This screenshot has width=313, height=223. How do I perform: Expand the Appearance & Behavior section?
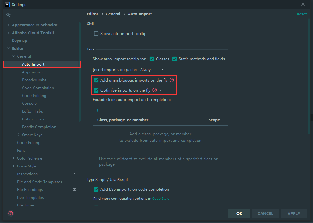pos(8,25)
